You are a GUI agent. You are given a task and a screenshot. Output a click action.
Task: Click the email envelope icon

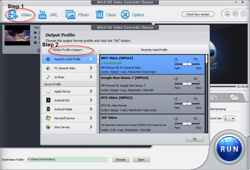tap(235, 14)
